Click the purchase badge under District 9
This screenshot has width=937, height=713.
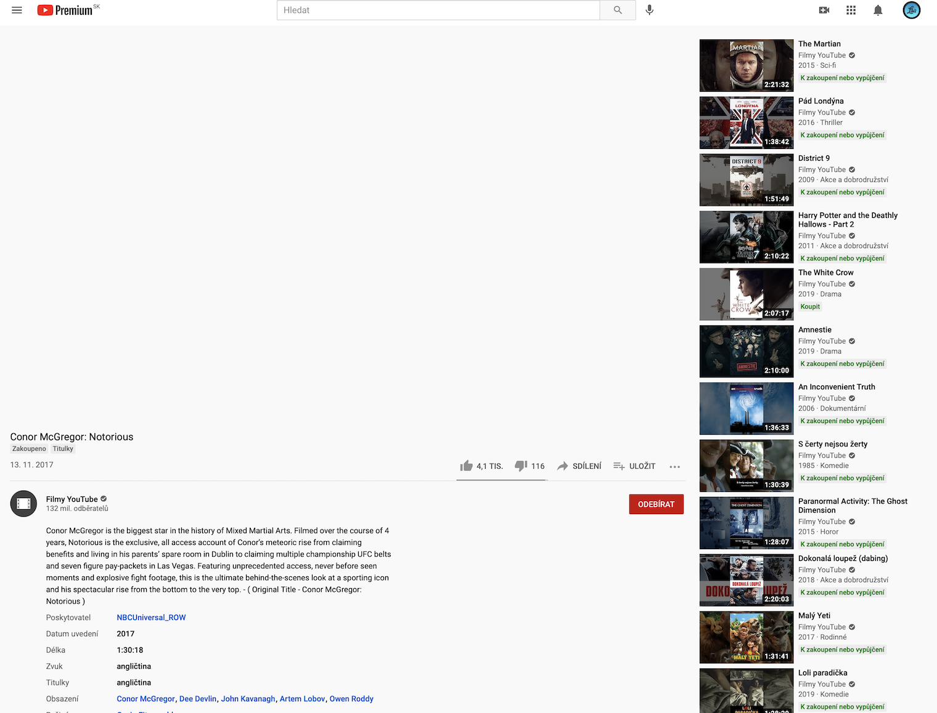(842, 193)
